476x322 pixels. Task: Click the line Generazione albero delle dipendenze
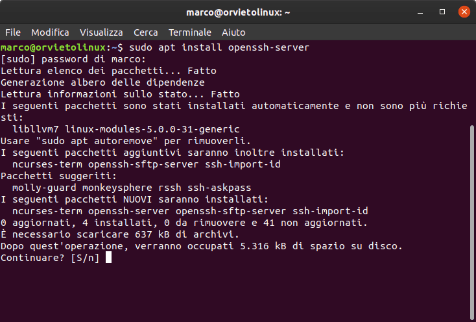pos(102,82)
